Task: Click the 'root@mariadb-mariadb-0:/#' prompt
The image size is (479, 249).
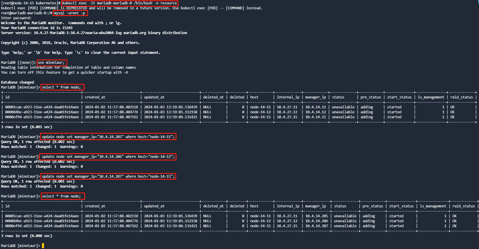Action: pos(27,13)
